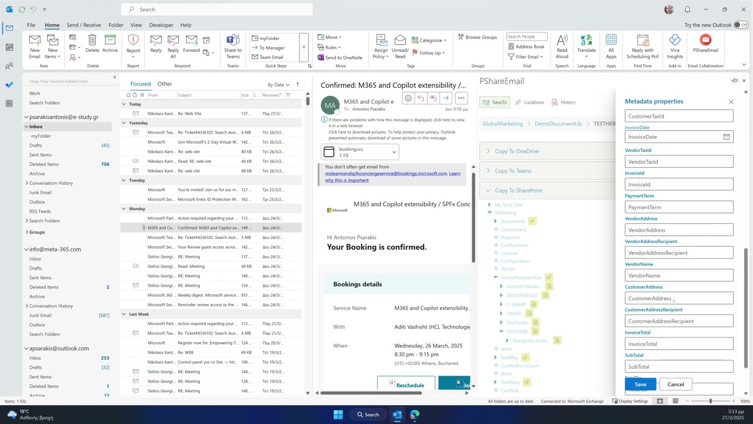Image resolution: width=753 pixels, height=424 pixels.
Task: Click the emoji reaction icon in the message header
Action: coord(408,98)
